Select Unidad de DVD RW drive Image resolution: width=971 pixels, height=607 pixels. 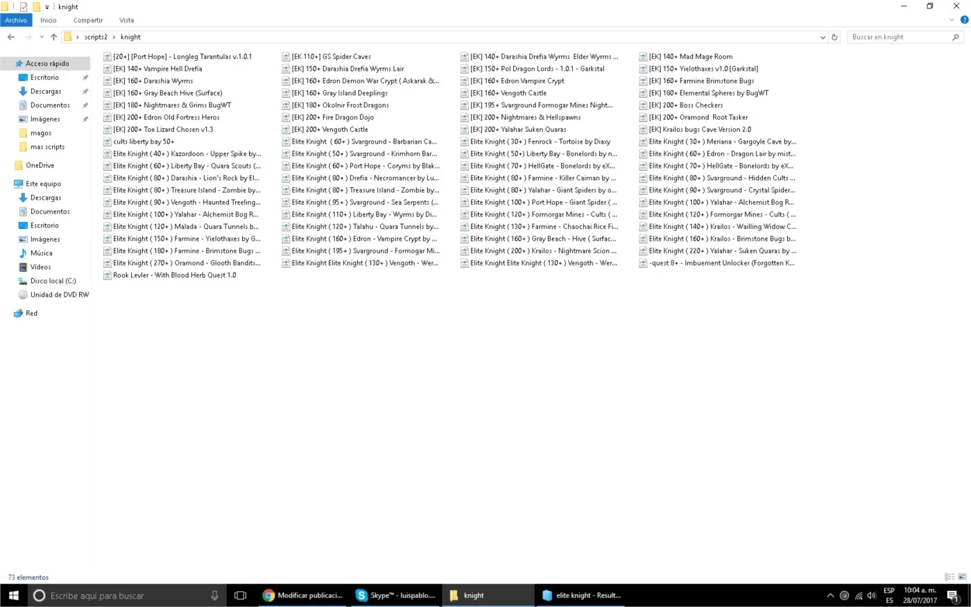(59, 295)
